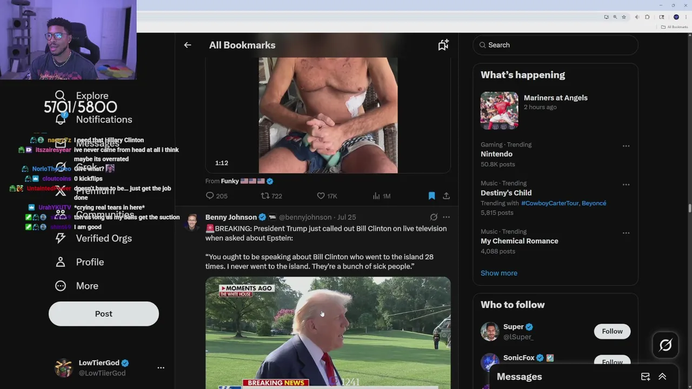Open account menu next to LowTierGod
The height and width of the screenshot is (389, 692).
pos(161,367)
